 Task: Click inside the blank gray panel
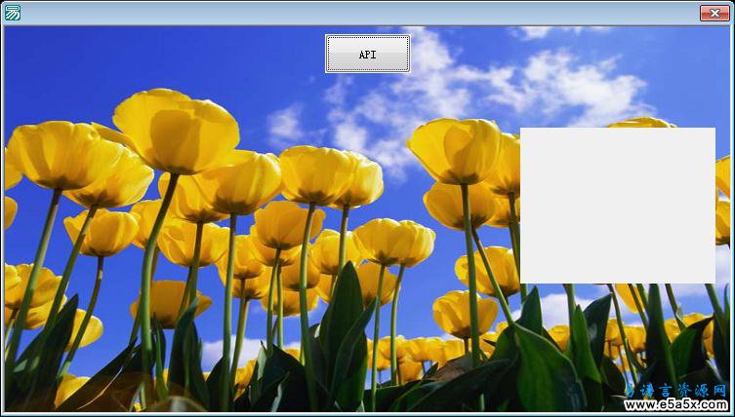pos(617,206)
